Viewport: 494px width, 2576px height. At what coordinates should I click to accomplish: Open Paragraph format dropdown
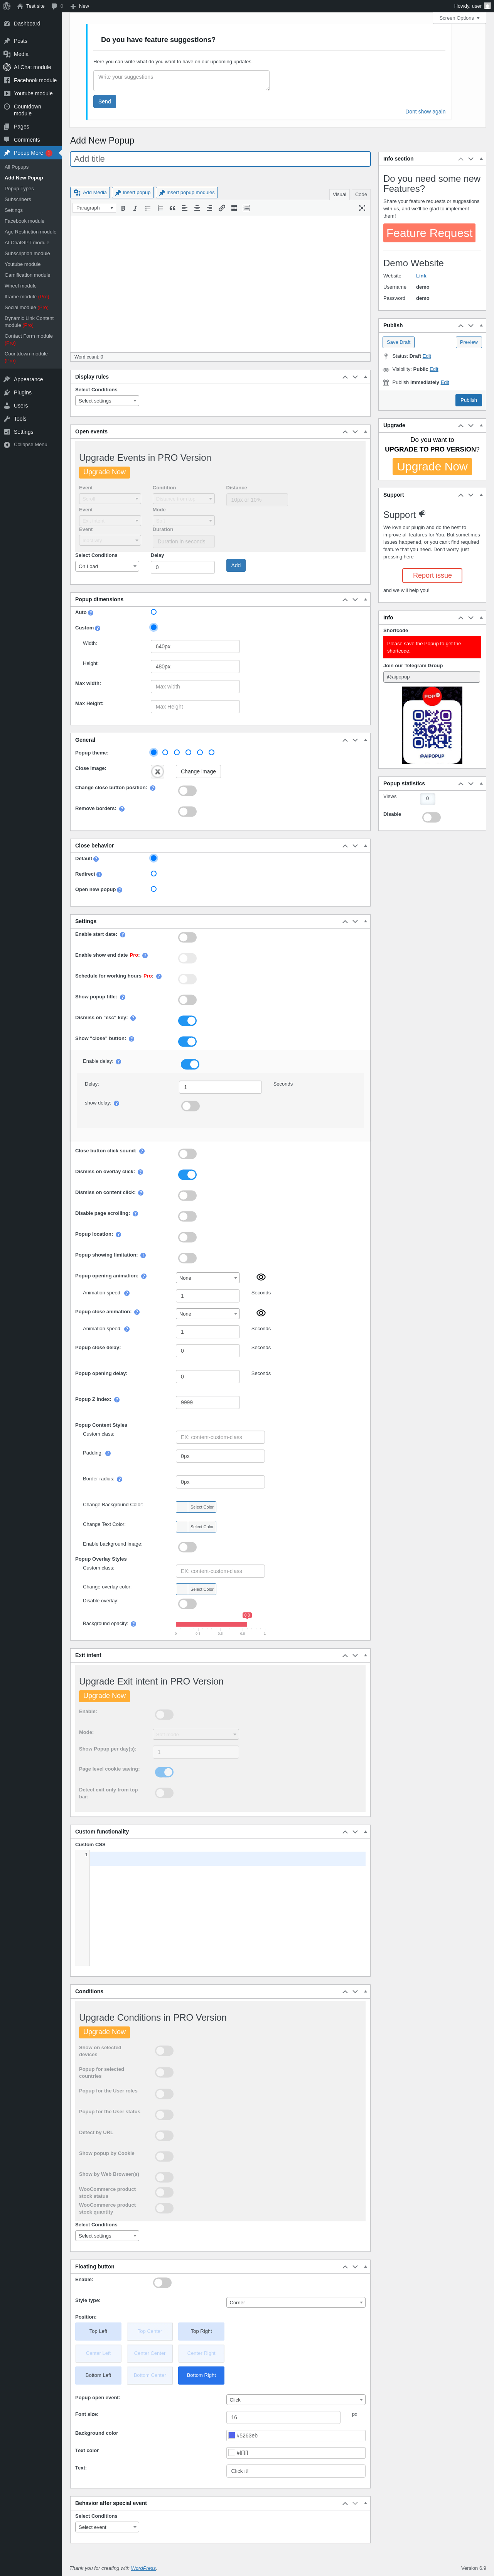[x=94, y=208]
